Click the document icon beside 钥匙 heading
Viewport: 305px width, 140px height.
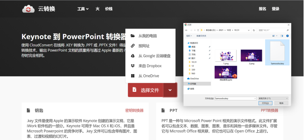[29, 110]
